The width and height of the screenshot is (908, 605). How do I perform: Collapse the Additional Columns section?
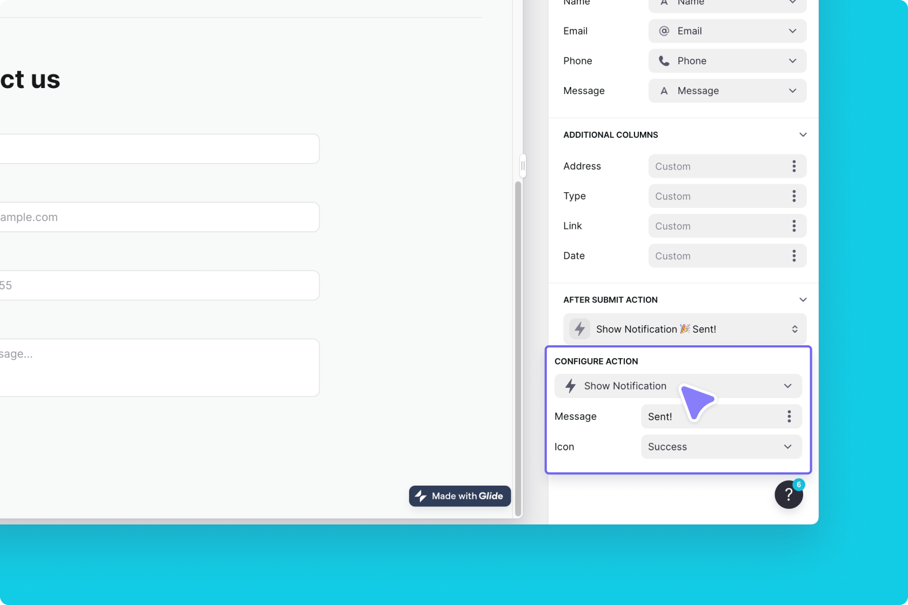pyautogui.click(x=803, y=135)
